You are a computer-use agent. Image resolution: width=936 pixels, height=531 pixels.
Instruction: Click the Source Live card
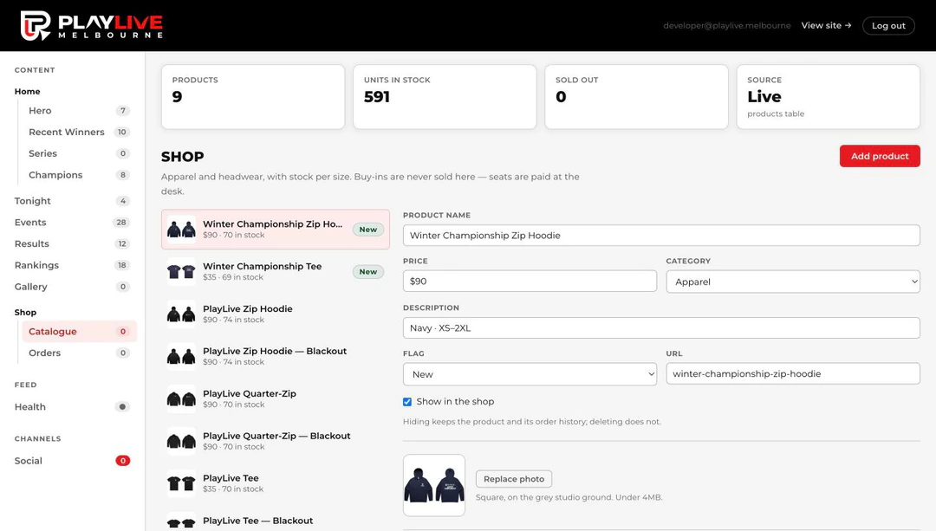click(828, 97)
